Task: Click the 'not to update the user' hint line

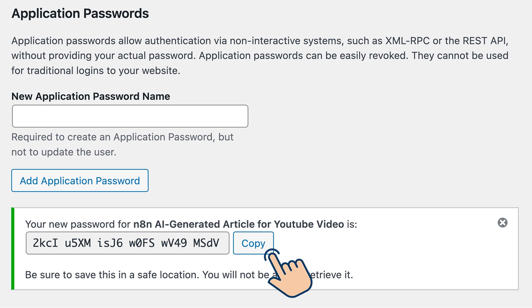Action: 64,152
